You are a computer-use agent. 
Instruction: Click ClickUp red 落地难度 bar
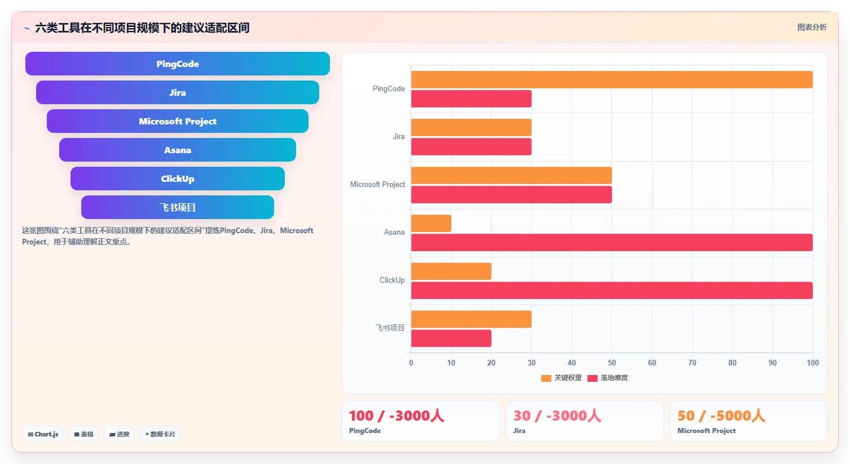pos(612,290)
